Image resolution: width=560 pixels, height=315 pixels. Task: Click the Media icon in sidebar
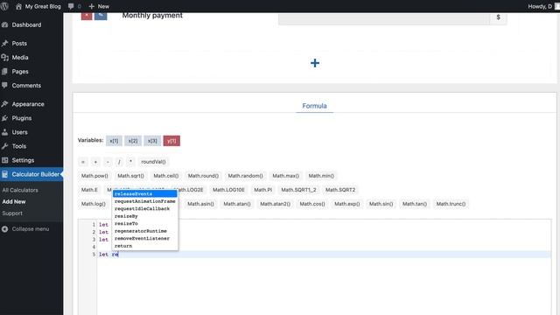5,58
